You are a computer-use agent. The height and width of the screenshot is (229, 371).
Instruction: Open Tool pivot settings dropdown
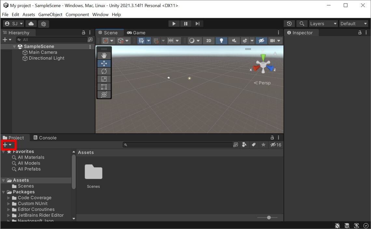pyautogui.click(x=108, y=41)
